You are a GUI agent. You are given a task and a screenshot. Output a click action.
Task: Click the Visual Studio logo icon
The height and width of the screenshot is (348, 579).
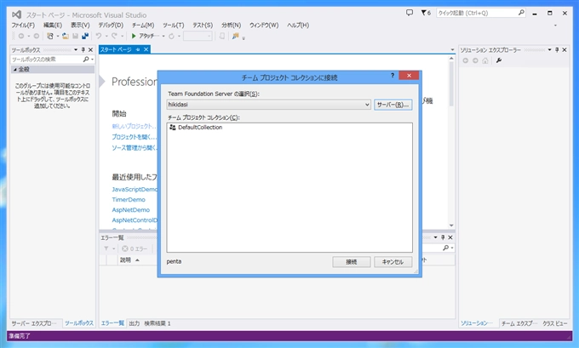click(16, 14)
